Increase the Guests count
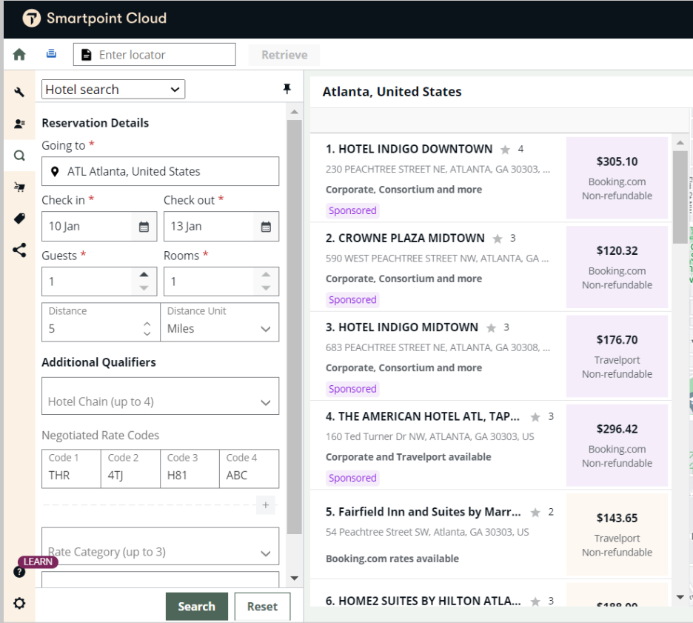Image resolution: width=693 pixels, height=623 pixels. click(x=144, y=275)
